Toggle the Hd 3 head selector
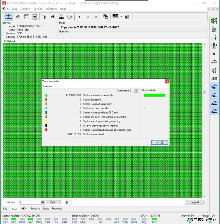This screenshot has width=220, height=224. (x=214, y=111)
